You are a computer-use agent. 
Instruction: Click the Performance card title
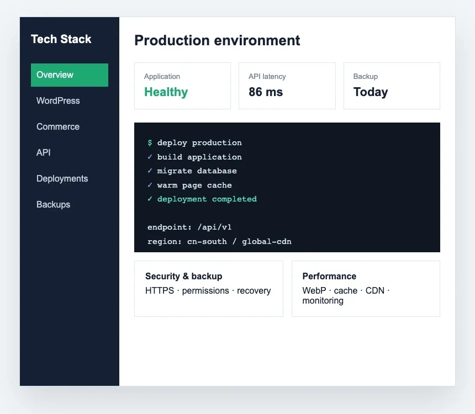point(329,276)
